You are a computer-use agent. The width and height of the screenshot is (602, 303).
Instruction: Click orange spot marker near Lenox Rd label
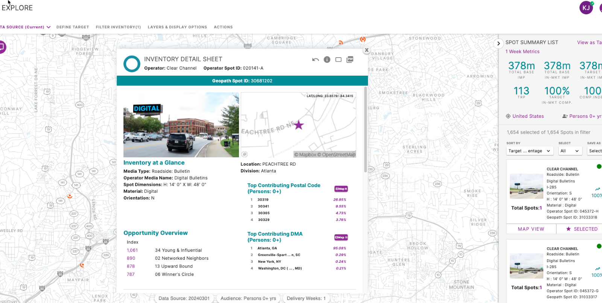pyautogui.click(x=70, y=196)
